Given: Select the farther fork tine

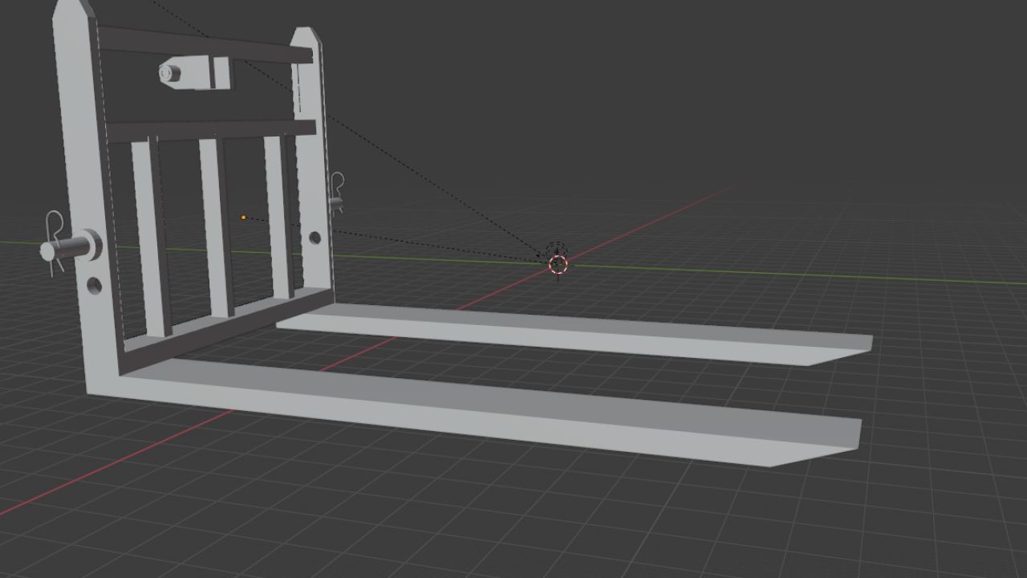Looking at the screenshot, I should 574,336.
